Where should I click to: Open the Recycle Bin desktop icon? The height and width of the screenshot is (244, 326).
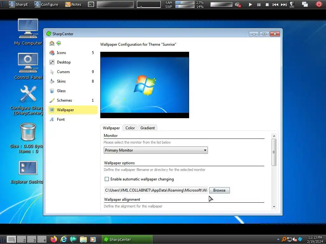pyautogui.click(x=27, y=138)
